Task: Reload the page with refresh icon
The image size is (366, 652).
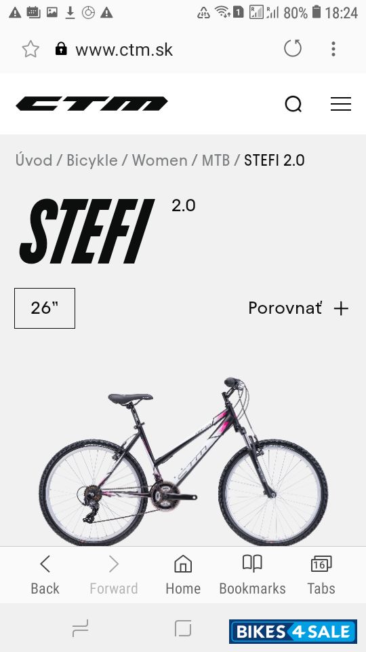Action: coord(293,49)
